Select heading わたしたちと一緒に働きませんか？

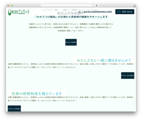(x=104, y=60)
